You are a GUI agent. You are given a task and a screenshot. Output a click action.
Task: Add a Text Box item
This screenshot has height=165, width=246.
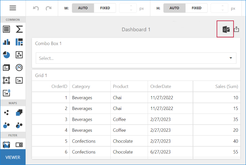(x=6, y=80)
